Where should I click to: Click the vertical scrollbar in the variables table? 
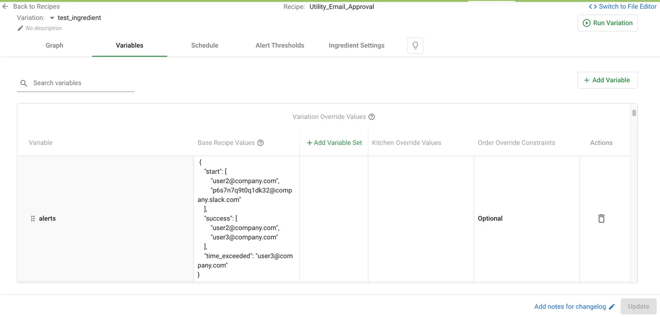633,113
